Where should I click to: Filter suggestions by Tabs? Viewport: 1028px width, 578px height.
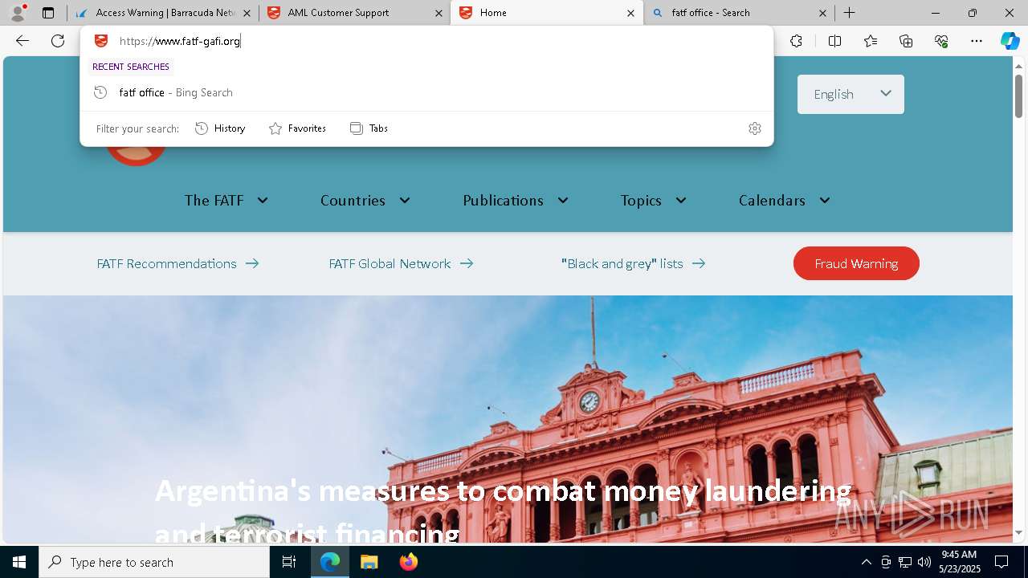(369, 128)
